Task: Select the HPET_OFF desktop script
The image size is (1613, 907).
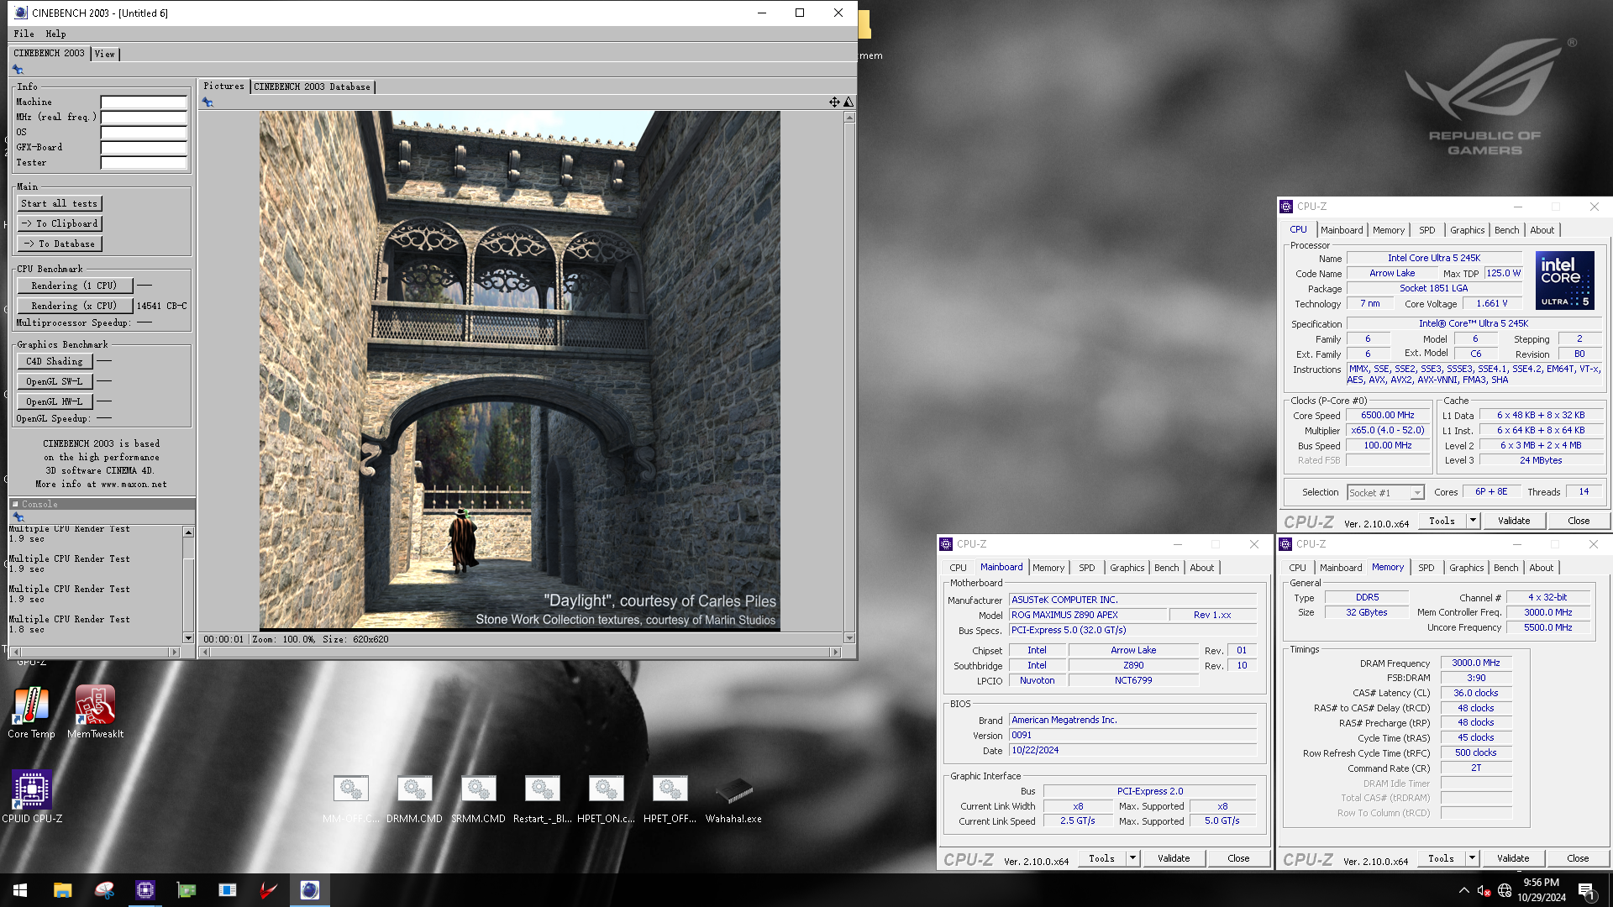Action: tap(670, 799)
